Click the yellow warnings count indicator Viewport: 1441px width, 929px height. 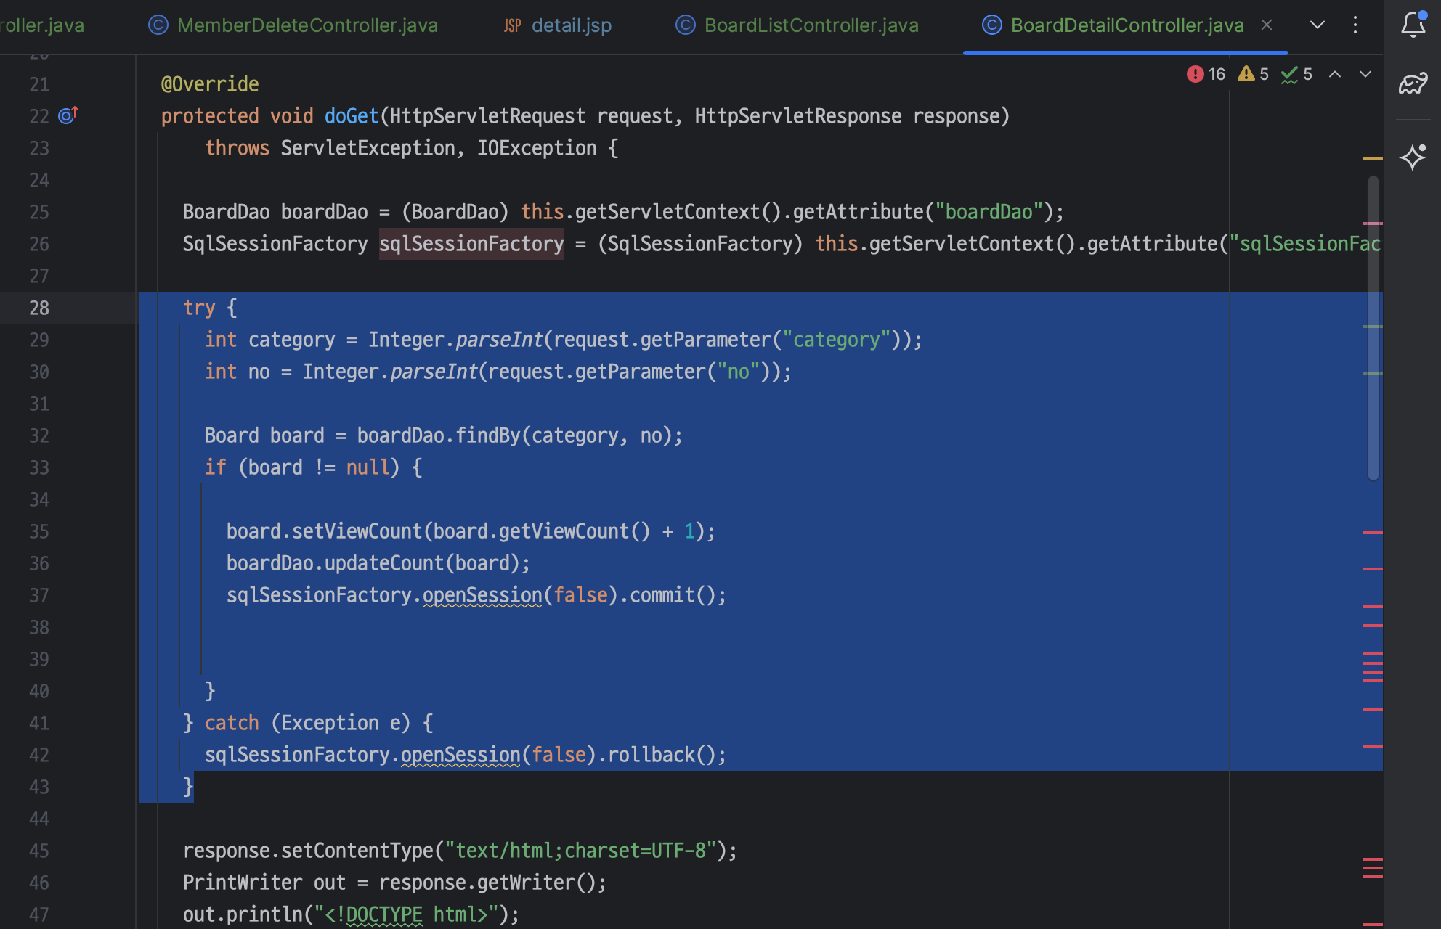(1254, 74)
